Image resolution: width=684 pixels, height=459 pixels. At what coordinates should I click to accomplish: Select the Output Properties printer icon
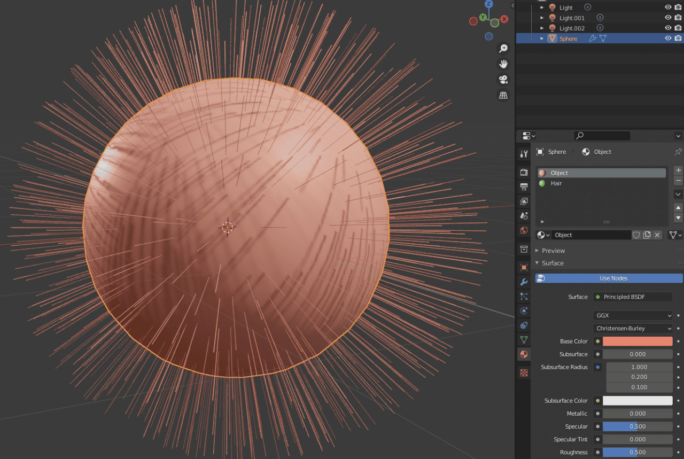coord(524,186)
